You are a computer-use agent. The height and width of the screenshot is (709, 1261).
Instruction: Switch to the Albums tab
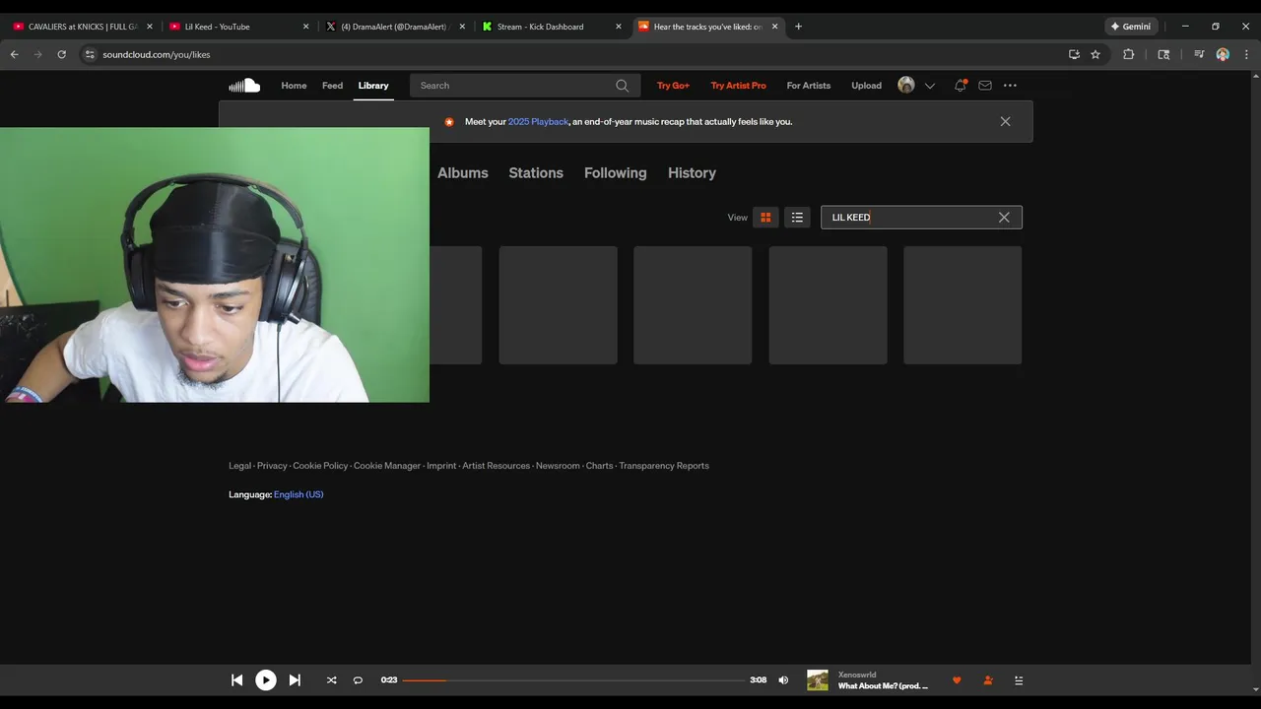[x=463, y=172]
